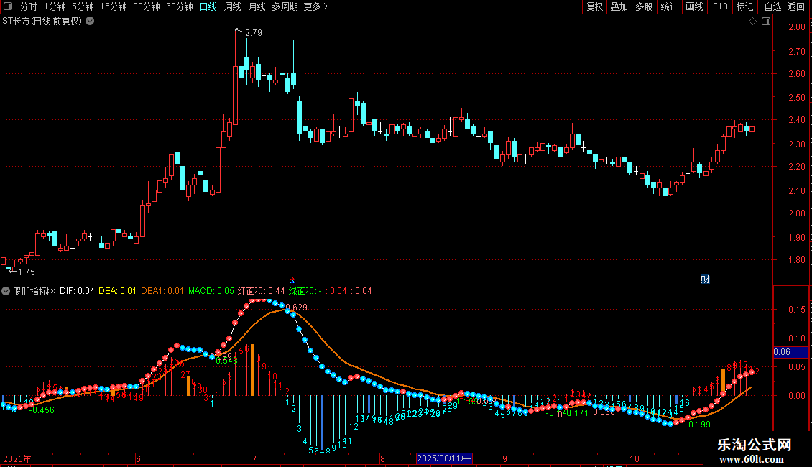812x467 pixels.
Task: Click the 2.79 high price label
Action: point(253,32)
